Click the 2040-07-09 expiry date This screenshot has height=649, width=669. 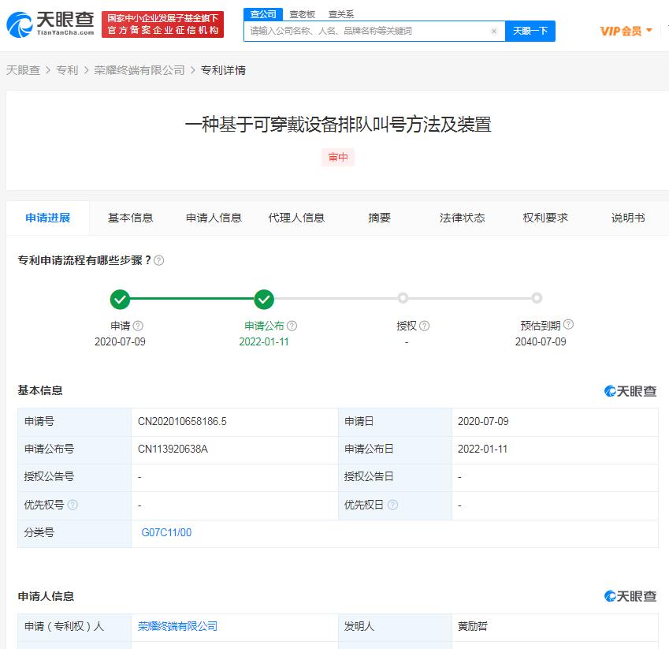click(x=541, y=341)
